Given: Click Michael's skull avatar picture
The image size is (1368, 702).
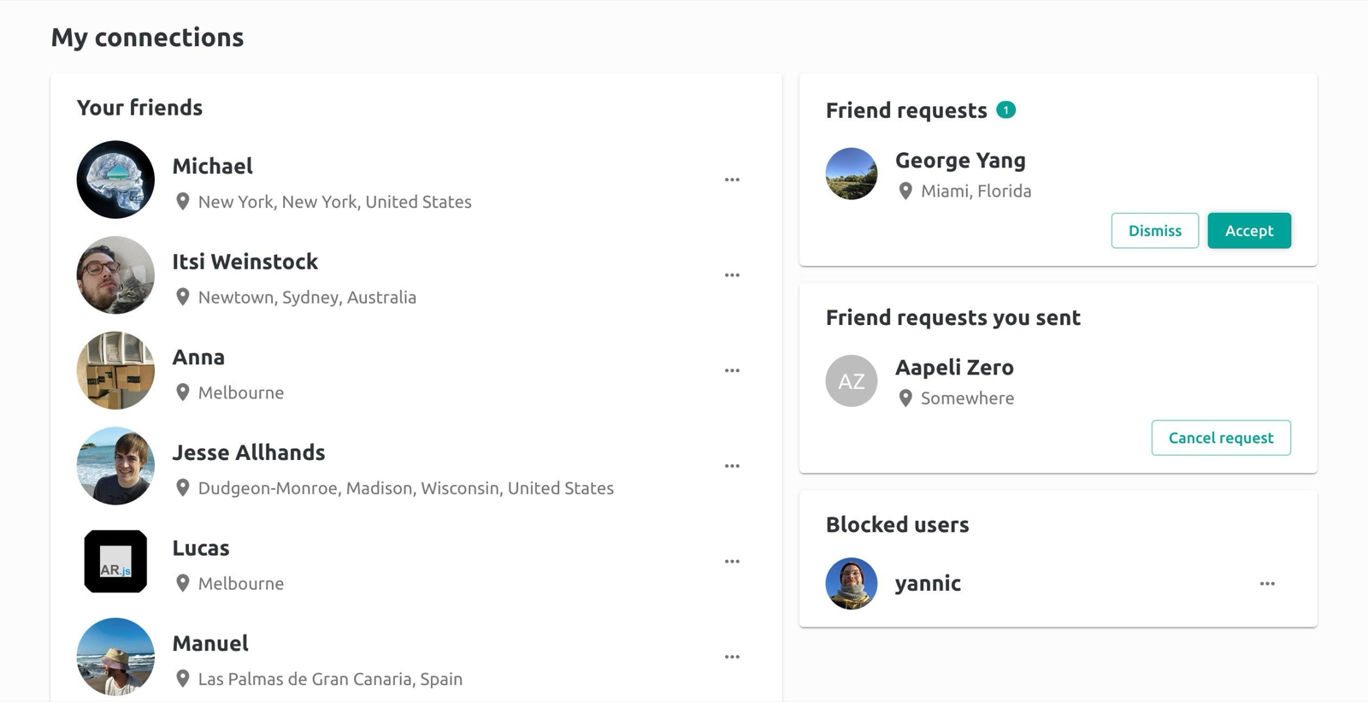Looking at the screenshot, I should point(115,180).
